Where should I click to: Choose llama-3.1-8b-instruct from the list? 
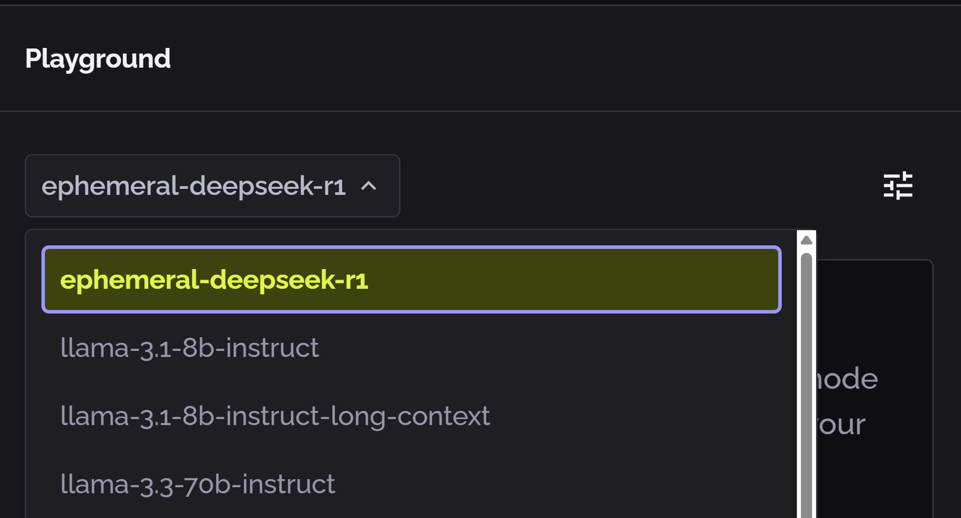click(x=190, y=347)
